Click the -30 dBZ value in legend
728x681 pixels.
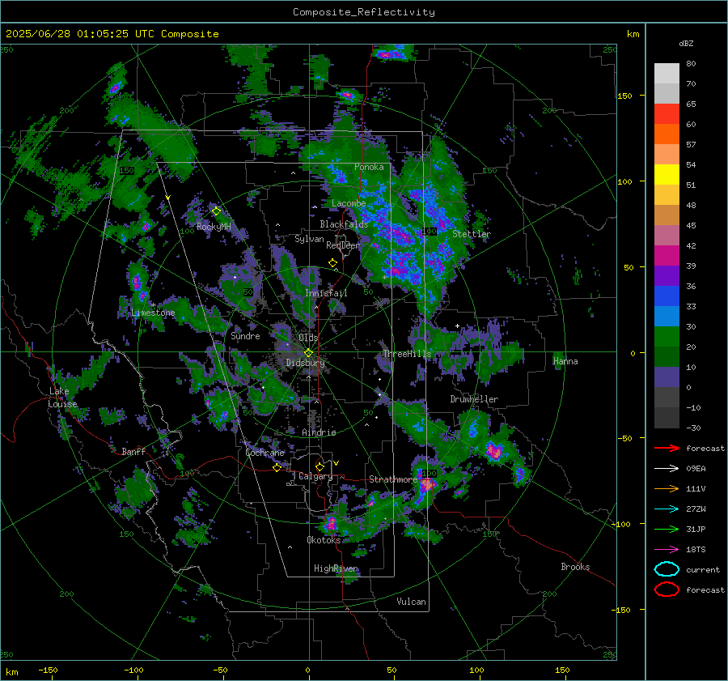(x=693, y=428)
